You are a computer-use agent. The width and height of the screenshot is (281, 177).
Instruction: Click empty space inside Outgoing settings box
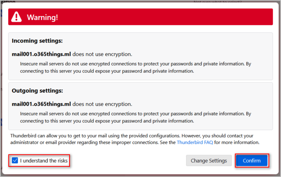197,95
